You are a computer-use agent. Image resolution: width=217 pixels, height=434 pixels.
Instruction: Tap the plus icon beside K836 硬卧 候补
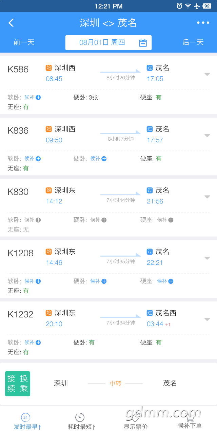click(x=104, y=159)
